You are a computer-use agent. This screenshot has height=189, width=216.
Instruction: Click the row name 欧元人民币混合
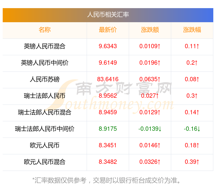click(x=45, y=162)
